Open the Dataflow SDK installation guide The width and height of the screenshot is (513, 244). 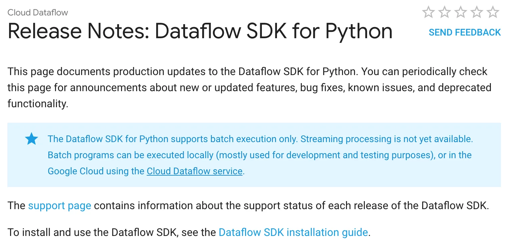[x=293, y=232]
